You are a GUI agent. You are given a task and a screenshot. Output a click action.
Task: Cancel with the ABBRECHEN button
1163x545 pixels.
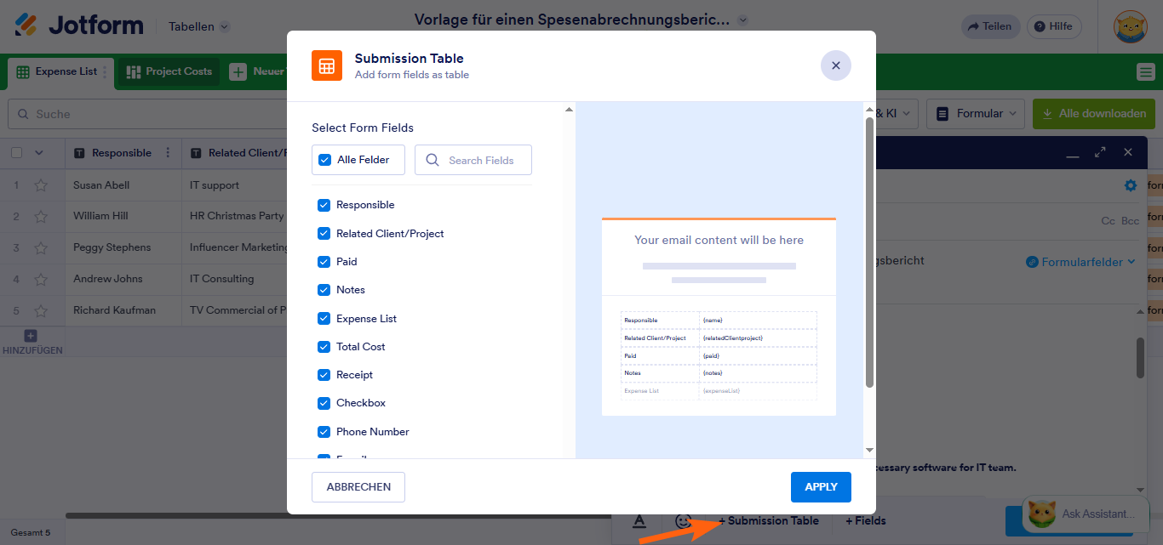click(x=358, y=486)
